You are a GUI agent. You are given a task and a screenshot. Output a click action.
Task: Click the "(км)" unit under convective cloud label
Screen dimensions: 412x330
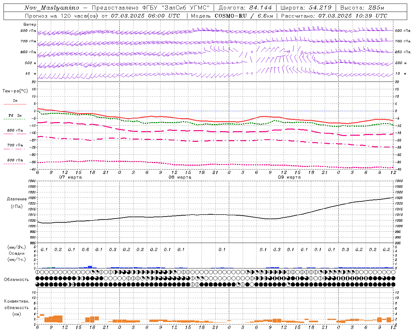click(17, 314)
